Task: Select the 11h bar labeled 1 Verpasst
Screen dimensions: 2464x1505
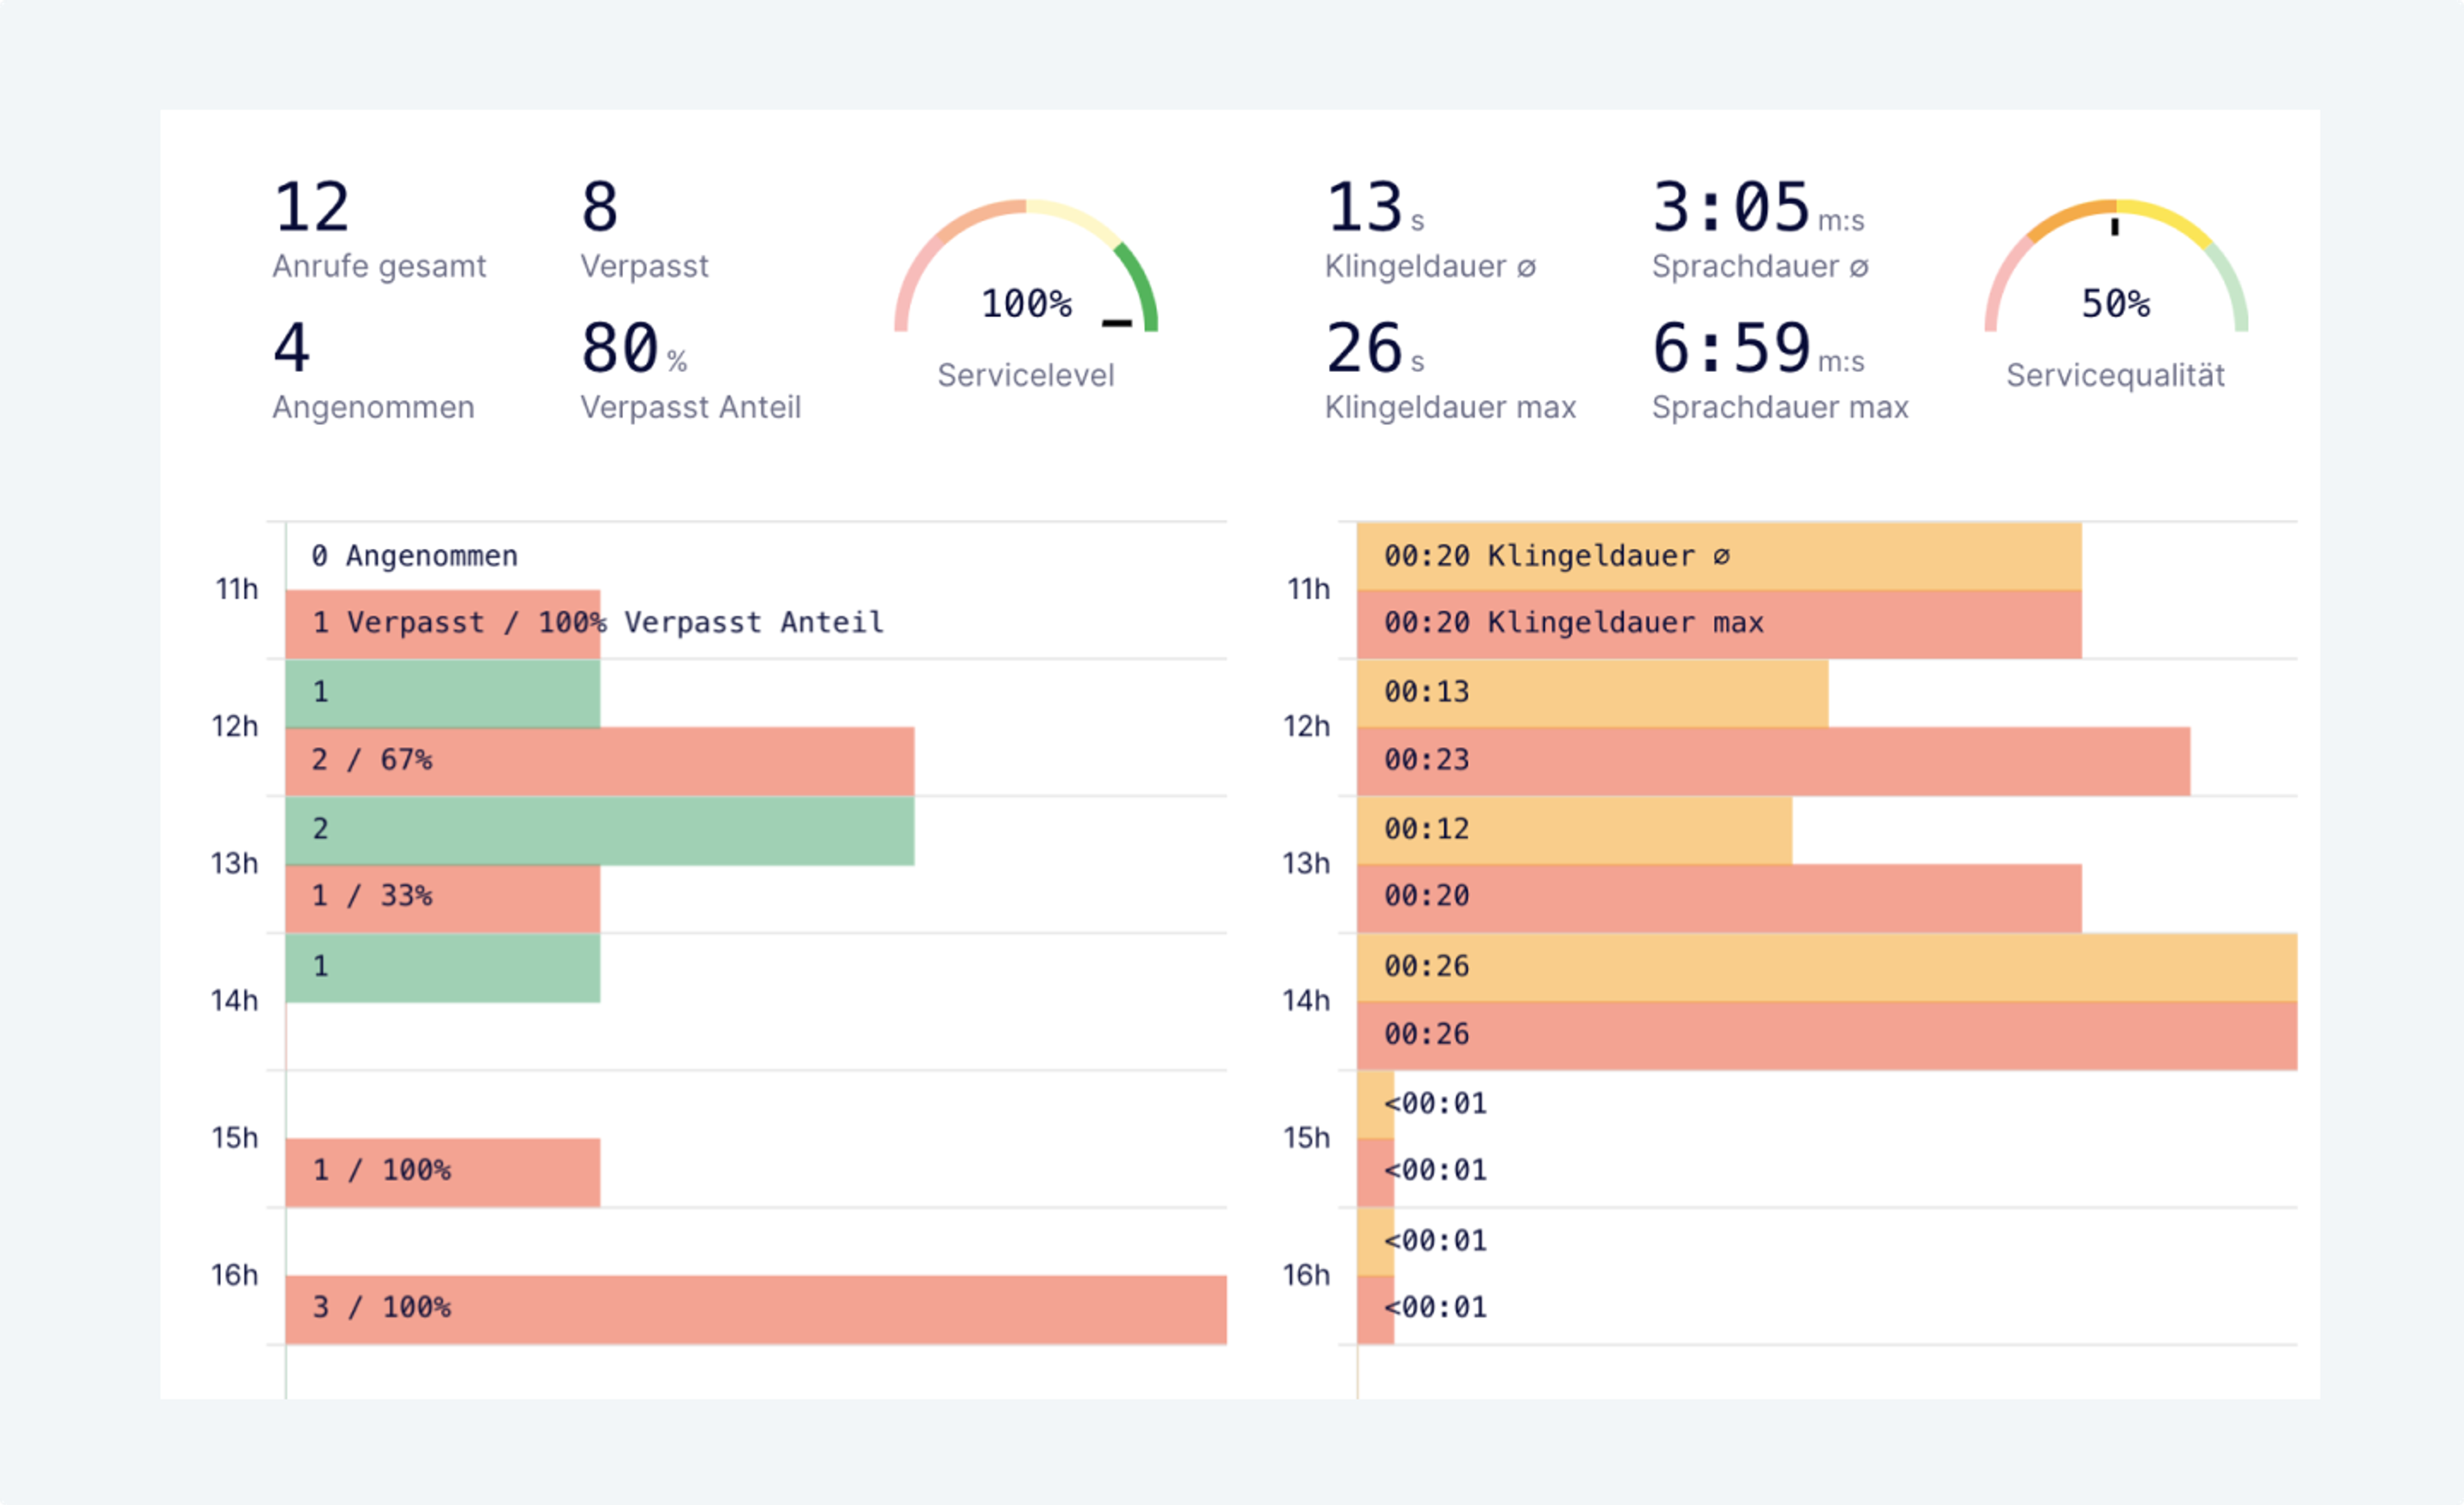Action: (x=442, y=623)
